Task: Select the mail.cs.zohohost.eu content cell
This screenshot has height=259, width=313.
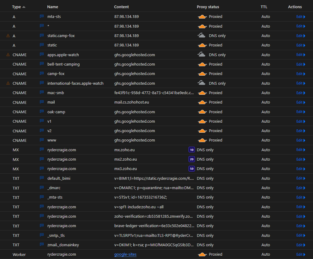Action: pyautogui.click(x=131, y=102)
